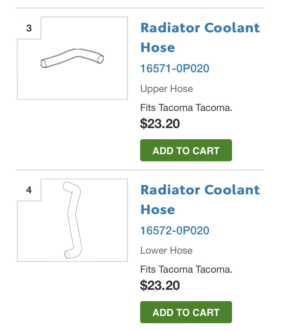Viewport: 296px width, 331px height.
Task: Open the lower hose diagram thumbnail
Action: 72,220
